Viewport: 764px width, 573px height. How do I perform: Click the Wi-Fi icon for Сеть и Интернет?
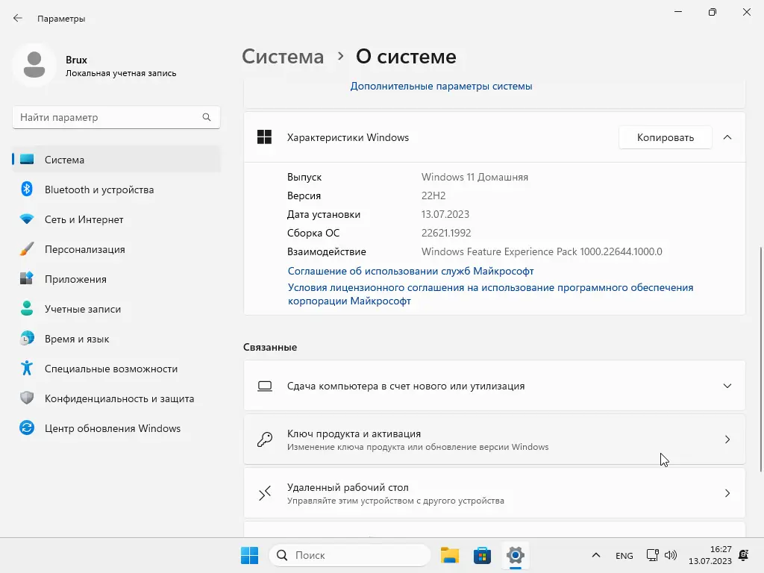pyautogui.click(x=27, y=219)
